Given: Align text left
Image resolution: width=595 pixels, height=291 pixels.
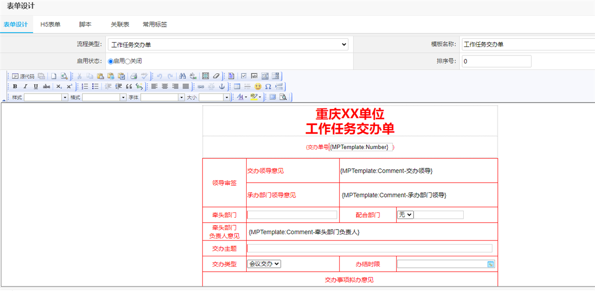Looking at the screenshot, I should tap(154, 86).
